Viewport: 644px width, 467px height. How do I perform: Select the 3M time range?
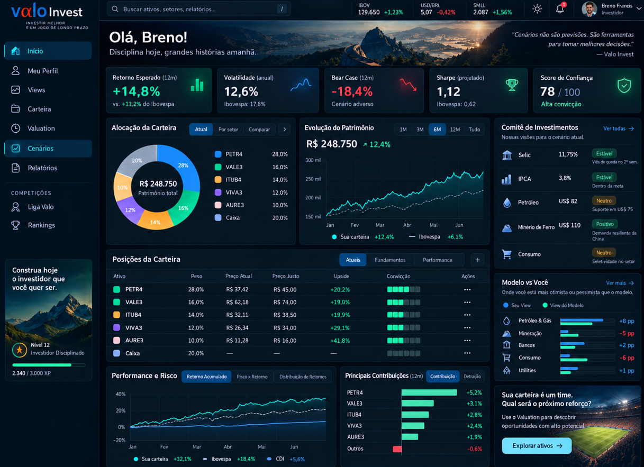pyautogui.click(x=420, y=130)
